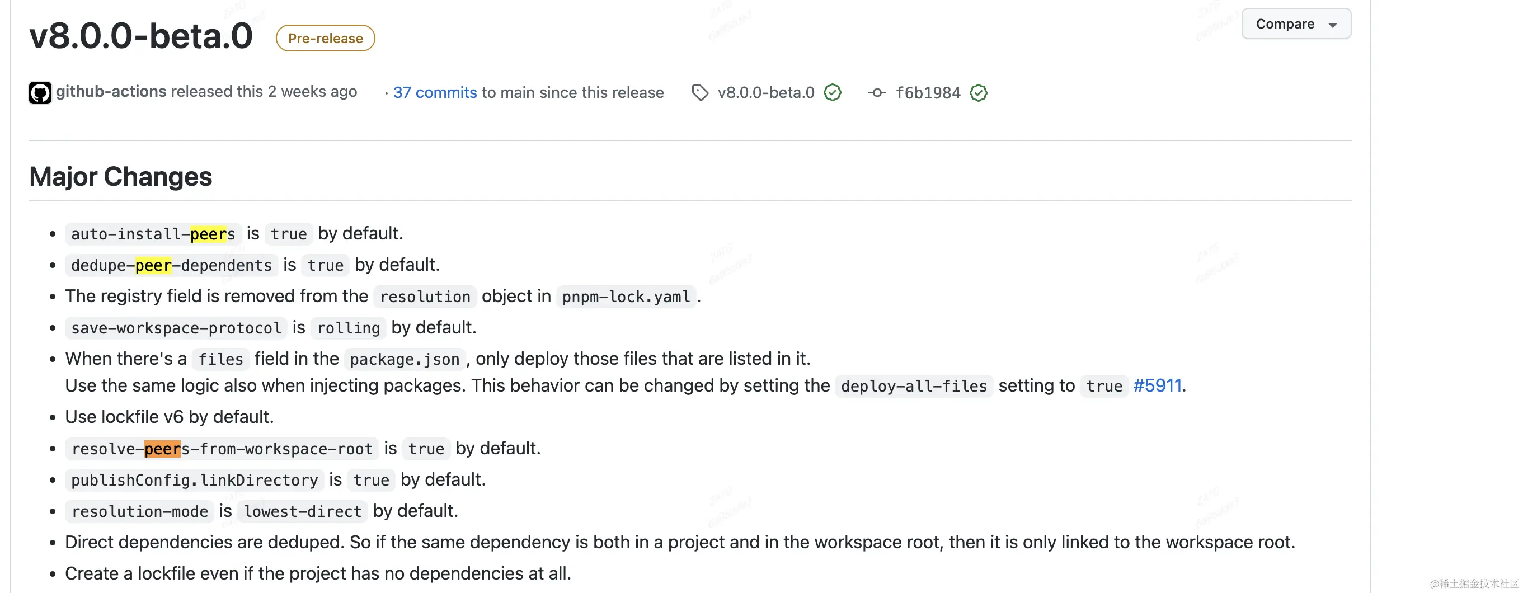Click the verified checkmark next to the tag name
The height and width of the screenshot is (593, 1523).
pos(833,93)
